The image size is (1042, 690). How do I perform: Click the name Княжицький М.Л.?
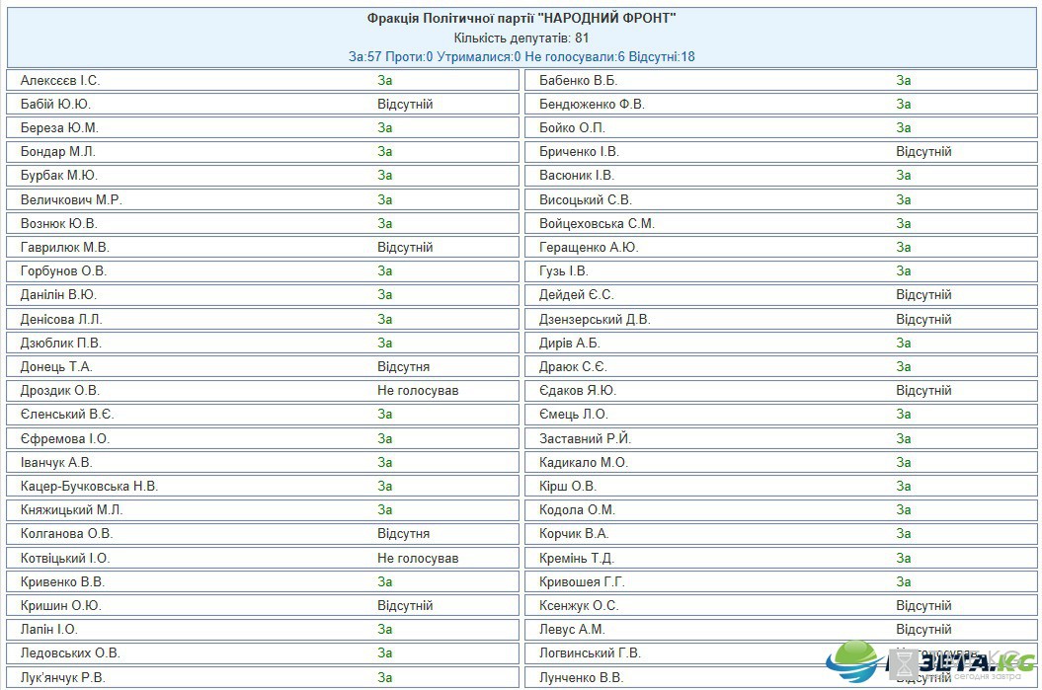[x=71, y=510]
